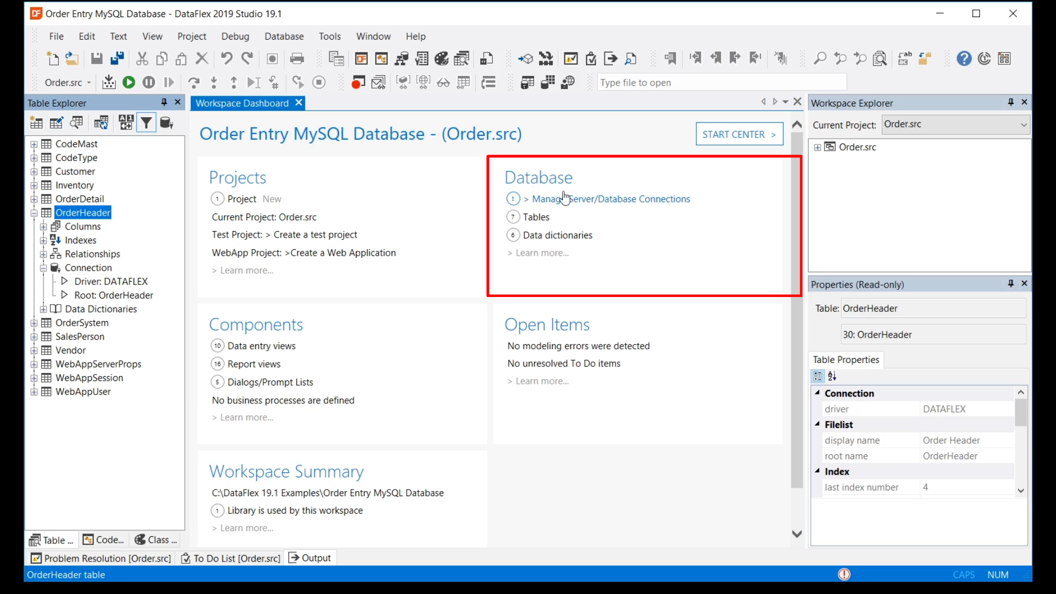Click the Print toolbar icon
Viewport: 1056px width, 594px height.
click(x=297, y=59)
